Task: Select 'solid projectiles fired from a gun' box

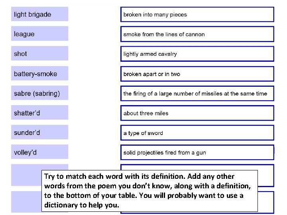Action: 197,152
